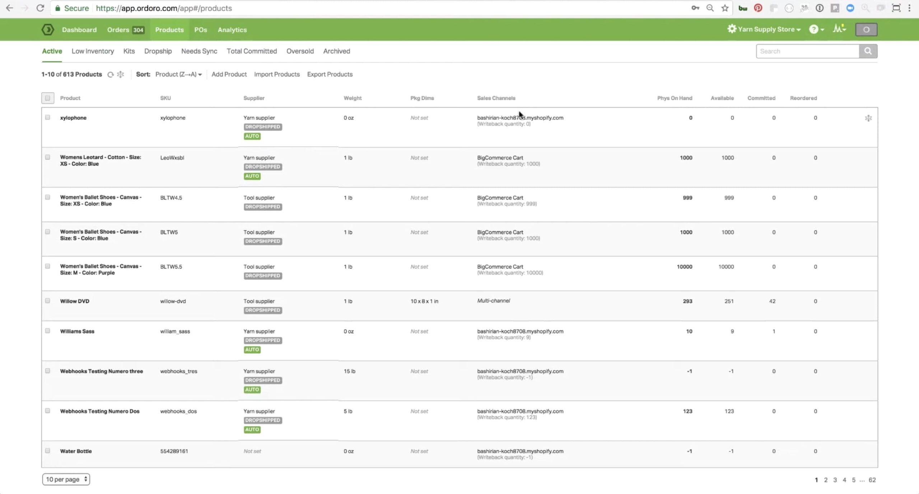919x494 pixels.
Task: Open the 10 per page selector
Action: coord(66,479)
